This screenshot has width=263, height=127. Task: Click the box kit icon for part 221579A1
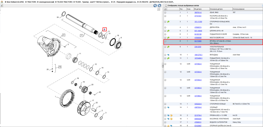click(171, 115)
